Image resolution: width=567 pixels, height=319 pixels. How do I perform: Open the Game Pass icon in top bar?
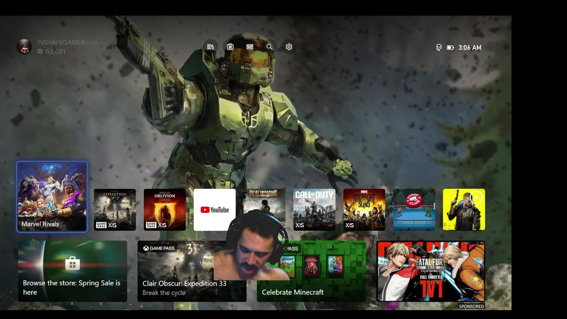[250, 47]
